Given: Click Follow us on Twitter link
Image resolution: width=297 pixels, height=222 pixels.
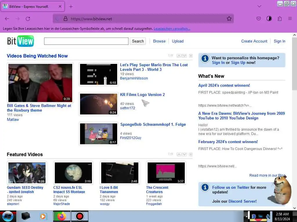Looking at the screenshot, I should [x=231, y=187].
